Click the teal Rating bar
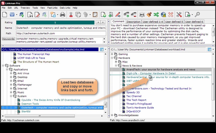The height and width of the screenshot is (133, 216). 55,22
